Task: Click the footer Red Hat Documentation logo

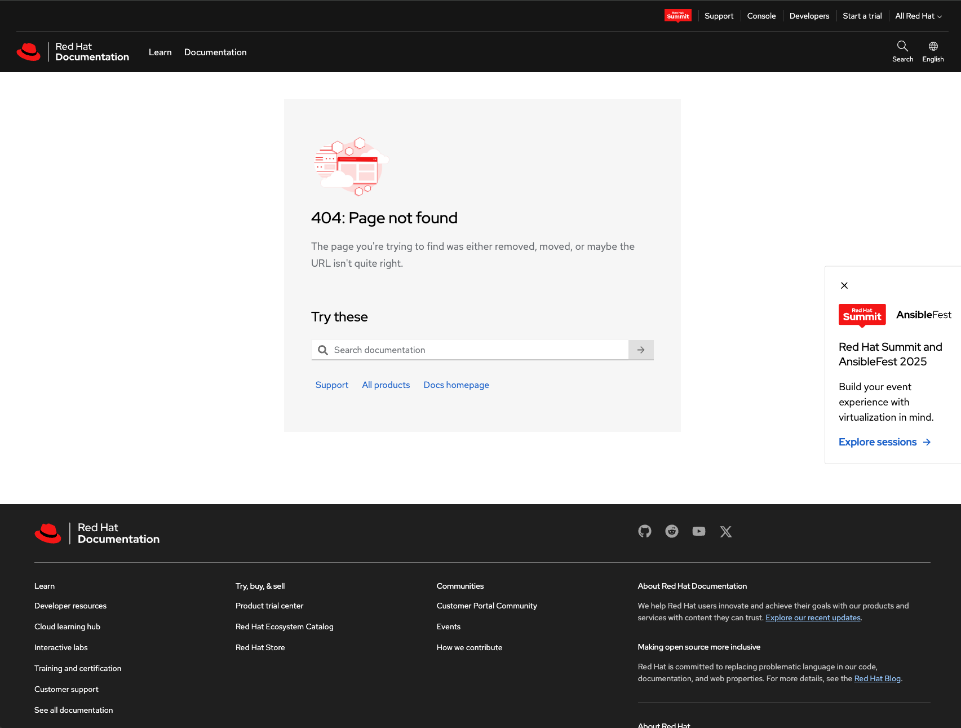Action: coord(97,533)
